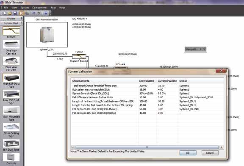Select row Fall difference between Indoor Units

(x=147, y=97)
